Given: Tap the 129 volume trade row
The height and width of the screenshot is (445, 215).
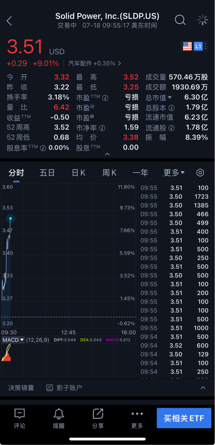Looking at the screenshot, I should pyautogui.click(x=174, y=354).
